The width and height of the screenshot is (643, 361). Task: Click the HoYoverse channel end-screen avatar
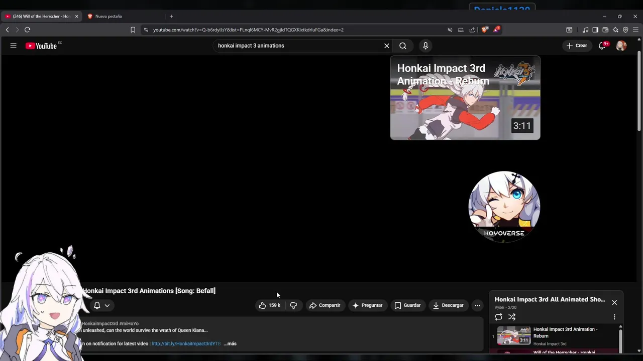[x=504, y=207]
